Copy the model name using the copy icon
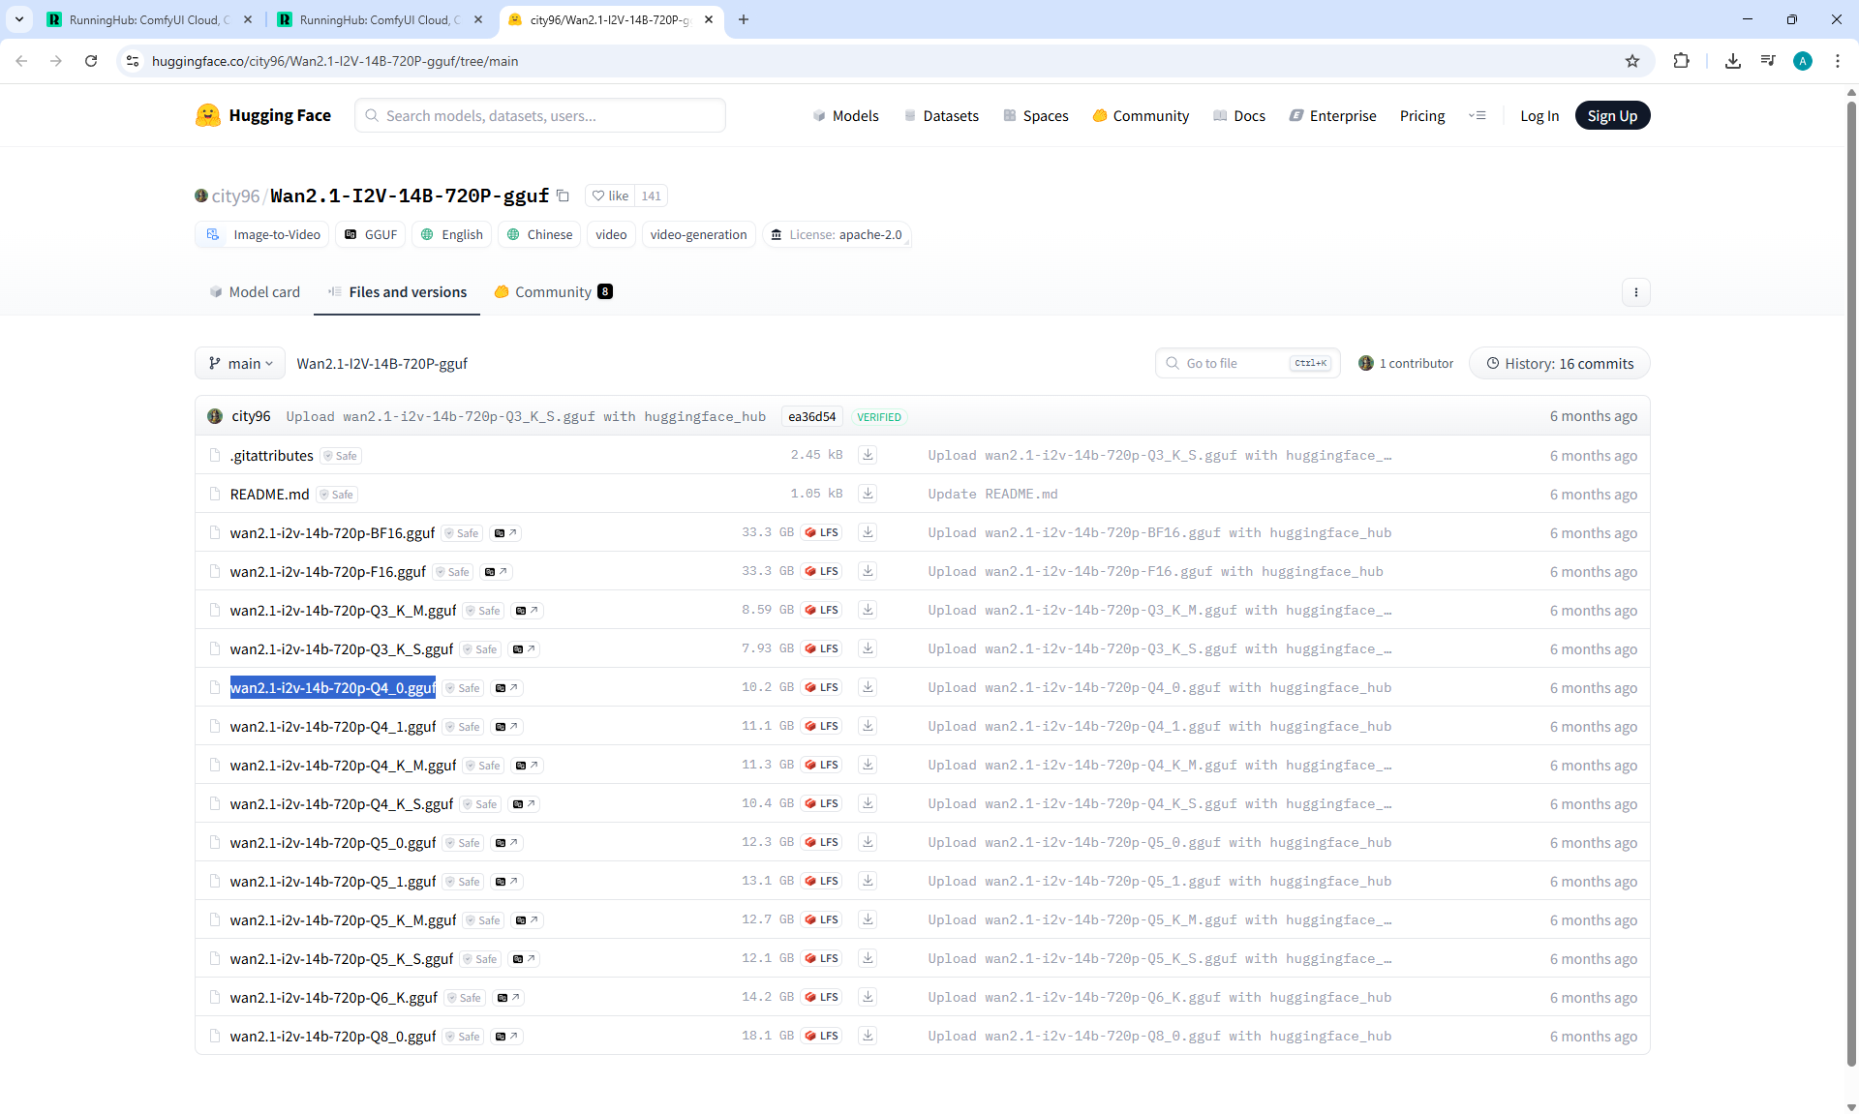Screen dimensions: 1859x1114 (563, 196)
